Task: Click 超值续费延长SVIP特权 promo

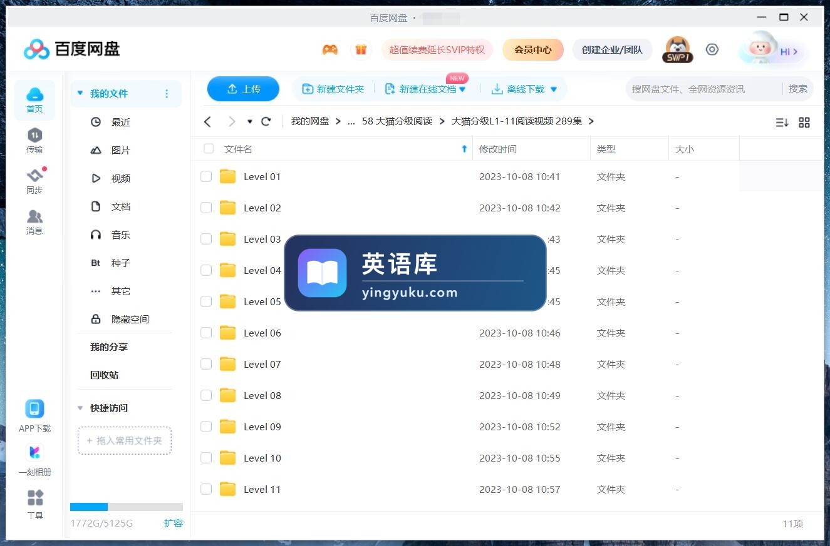Action: click(437, 49)
